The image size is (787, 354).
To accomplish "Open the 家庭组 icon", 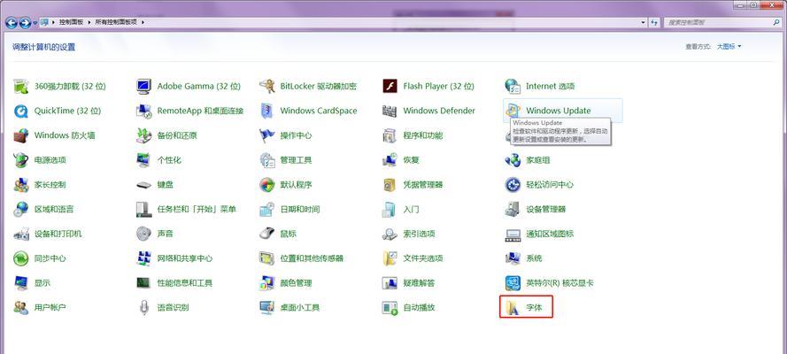I will [513, 160].
